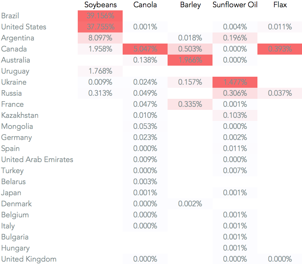Click the United Arab Emirates row label
This screenshot has height=264, width=302.
click(37, 160)
